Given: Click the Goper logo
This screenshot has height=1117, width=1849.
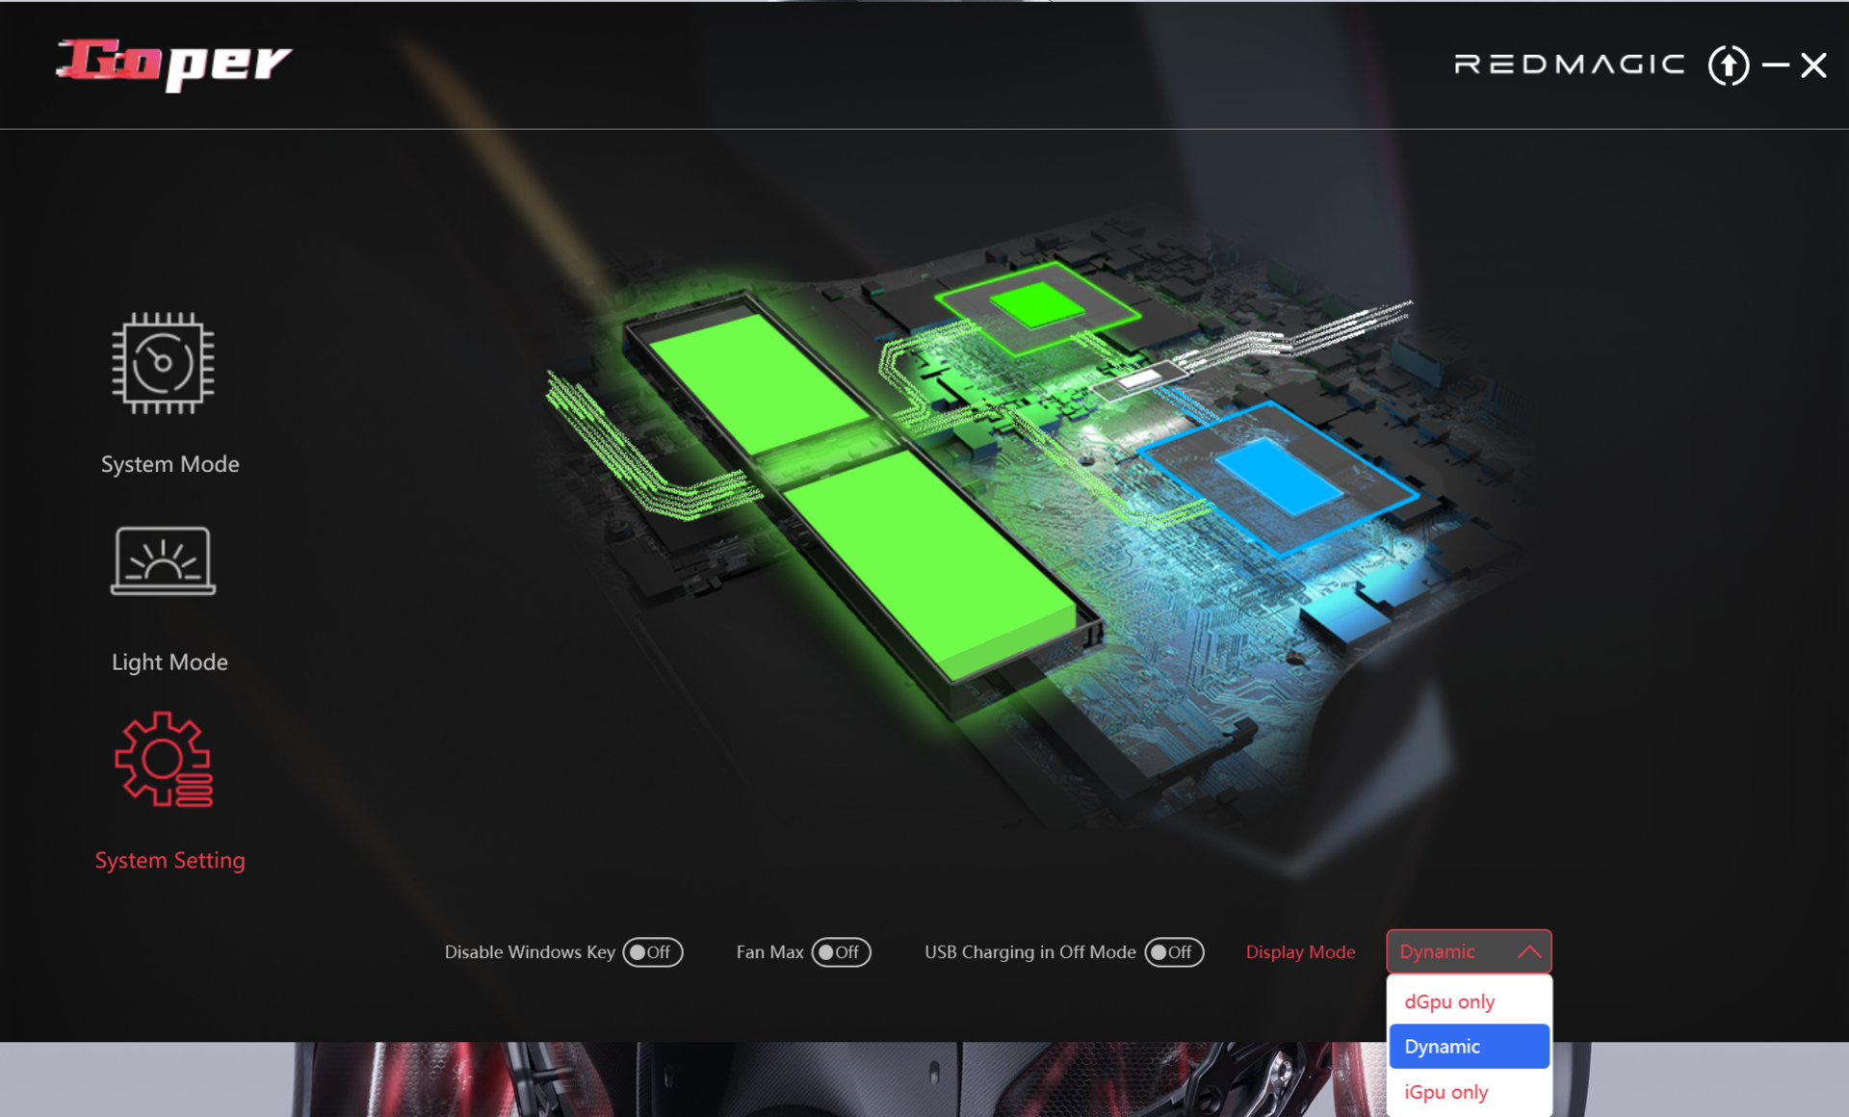Looking at the screenshot, I should click(x=173, y=64).
